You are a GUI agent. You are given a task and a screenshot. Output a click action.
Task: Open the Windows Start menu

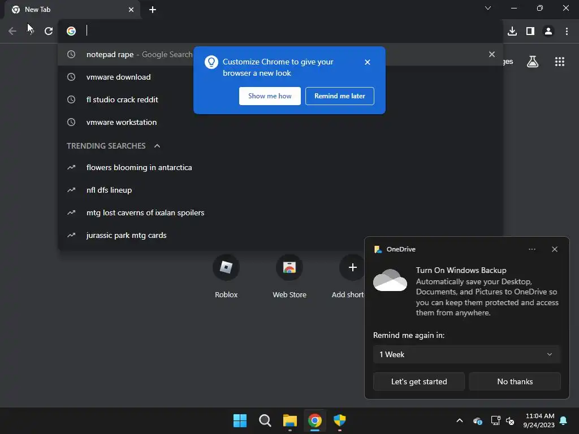pos(240,420)
